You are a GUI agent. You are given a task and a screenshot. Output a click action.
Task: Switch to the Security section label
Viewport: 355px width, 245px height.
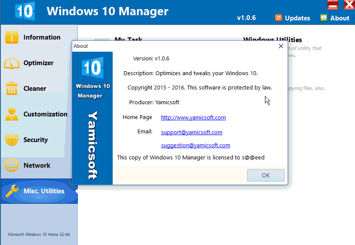pyautogui.click(x=36, y=140)
